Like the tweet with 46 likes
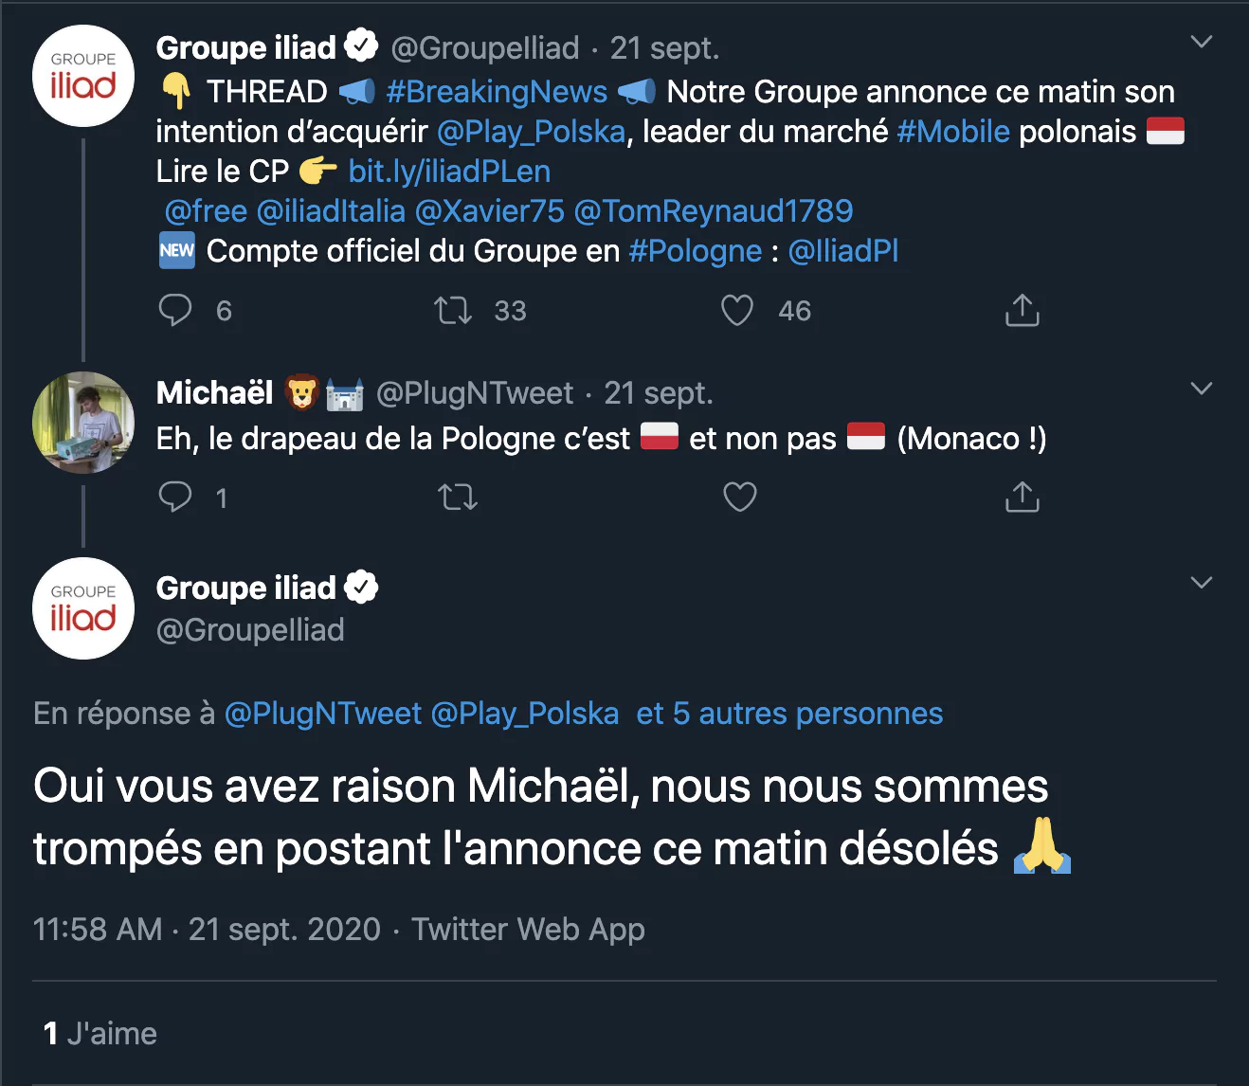The width and height of the screenshot is (1249, 1086). click(737, 310)
